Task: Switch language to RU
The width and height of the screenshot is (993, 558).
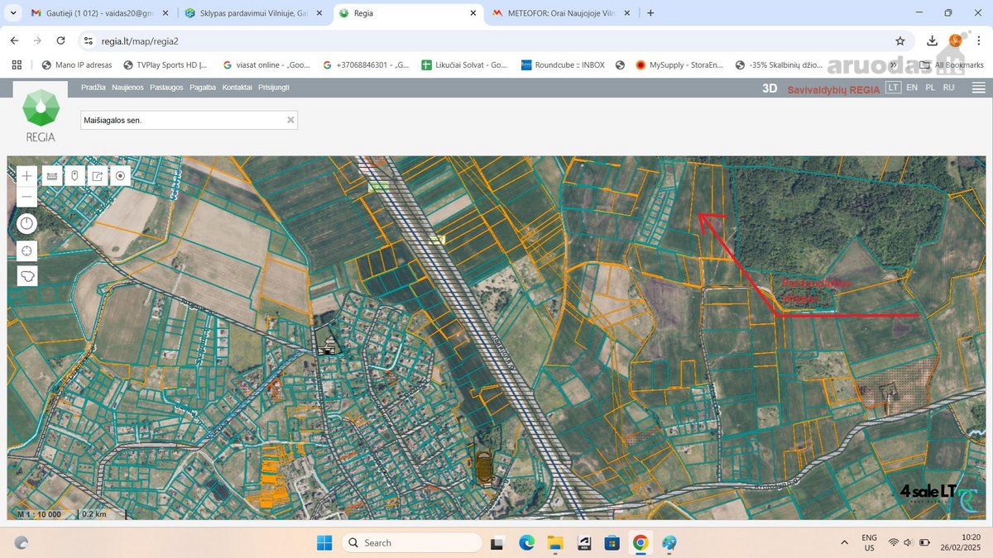Action: click(948, 88)
